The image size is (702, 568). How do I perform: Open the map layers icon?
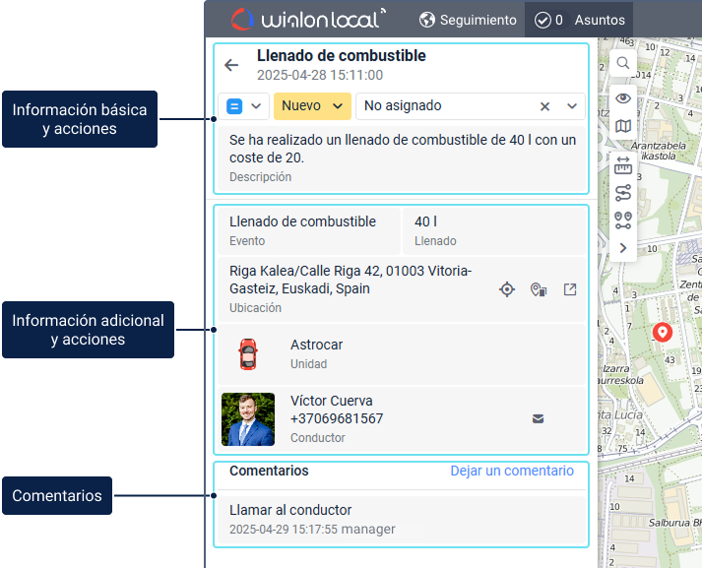coord(623,126)
